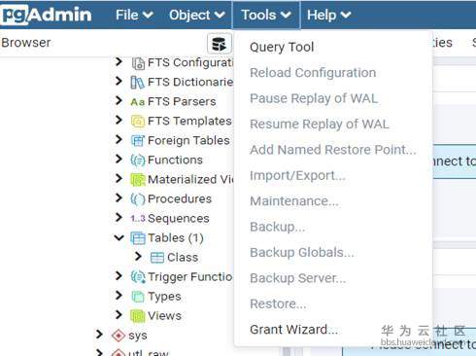The width and height of the screenshot is (476, 356).
Task: Click the Functions icon
Action: pos(138,160)
